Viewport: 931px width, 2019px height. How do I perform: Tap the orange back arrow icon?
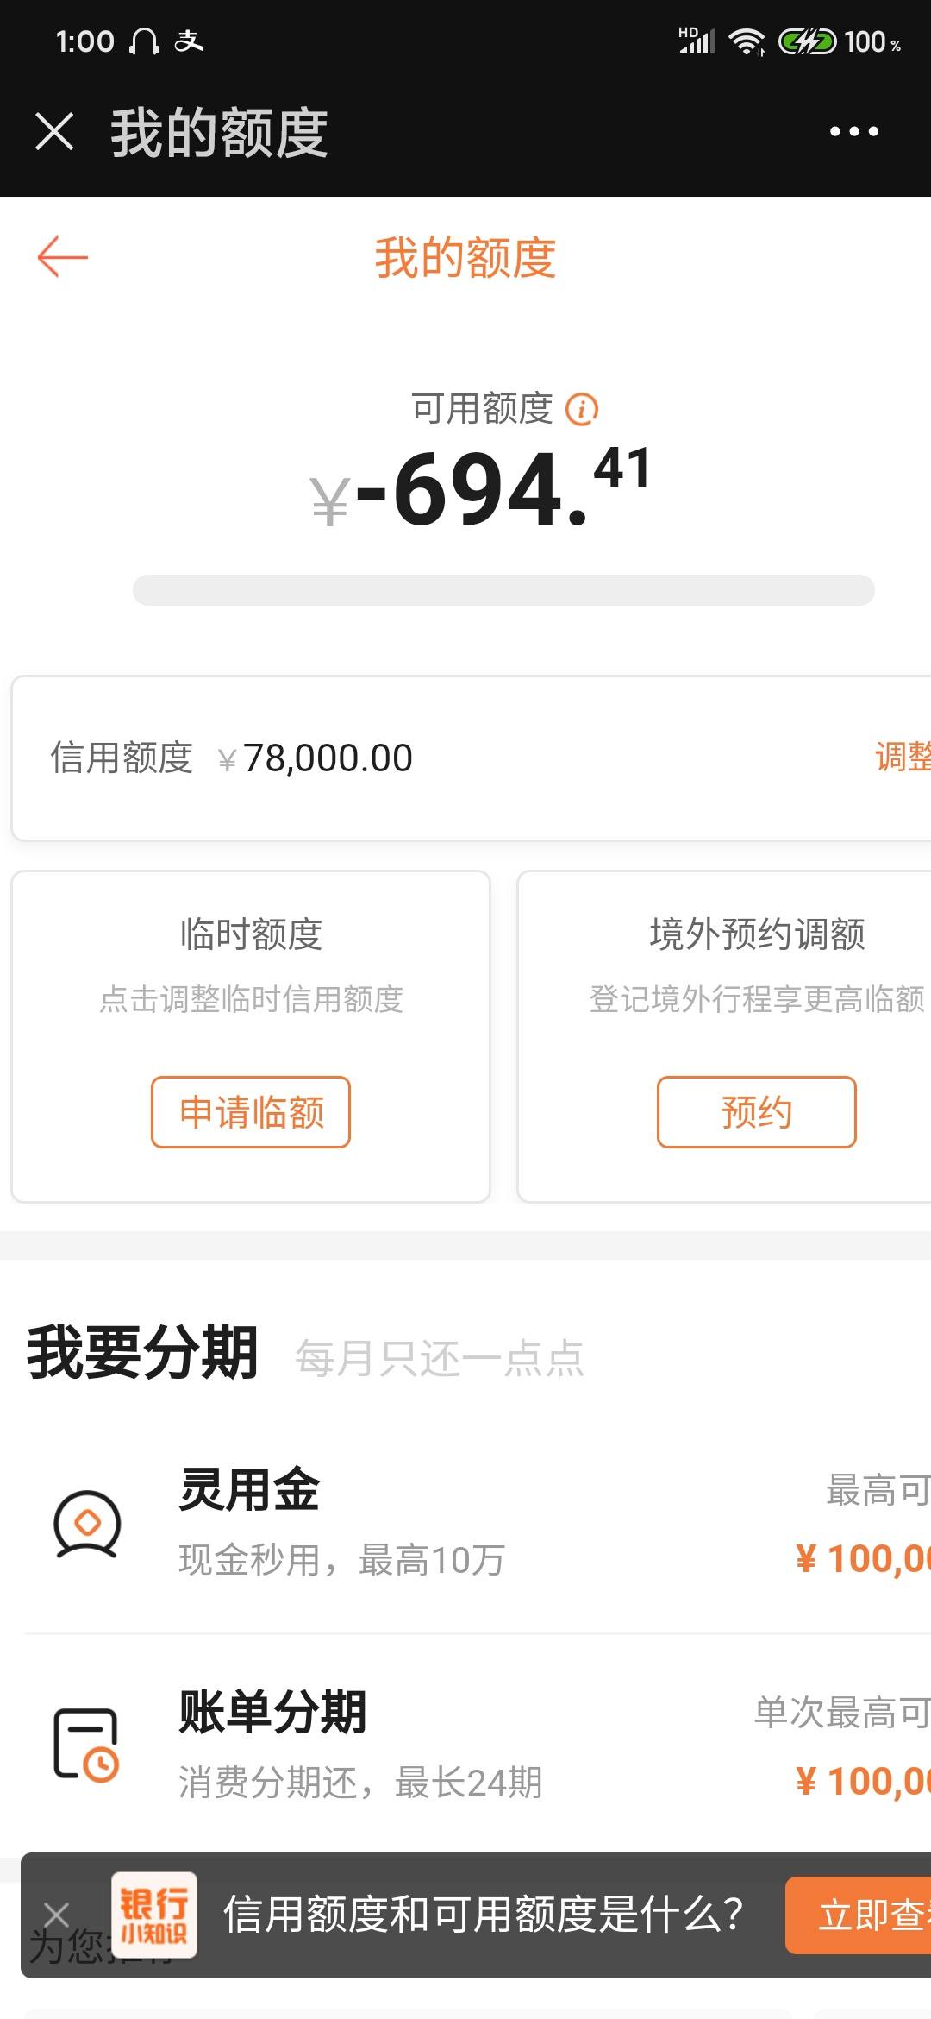pos(63,257)
